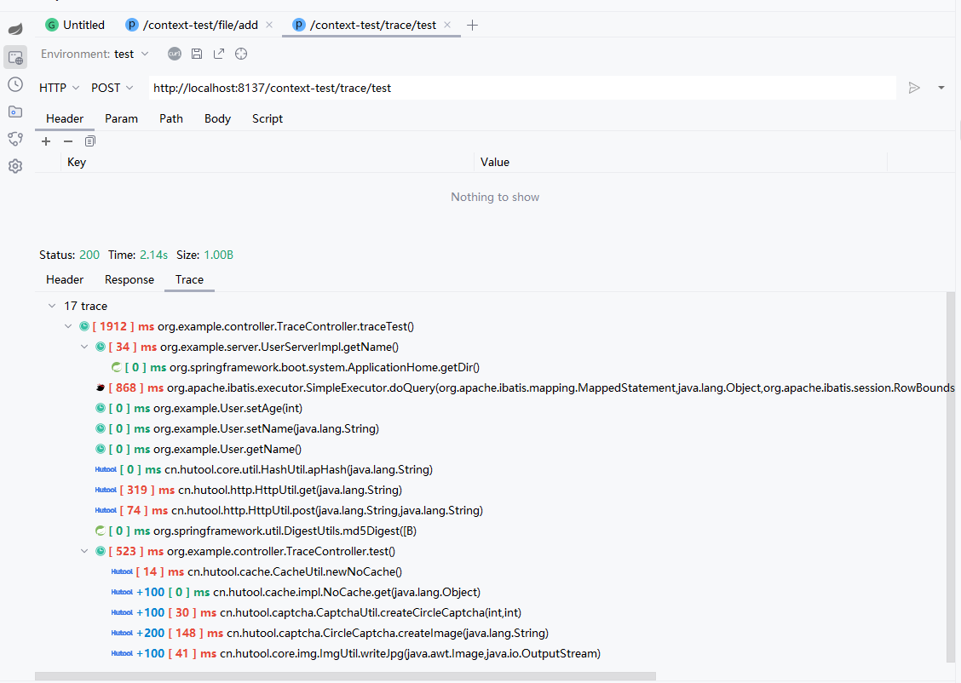961x683 pixels.
Task: Open the Environment test dropdown
Action: (x=131, y=54)
